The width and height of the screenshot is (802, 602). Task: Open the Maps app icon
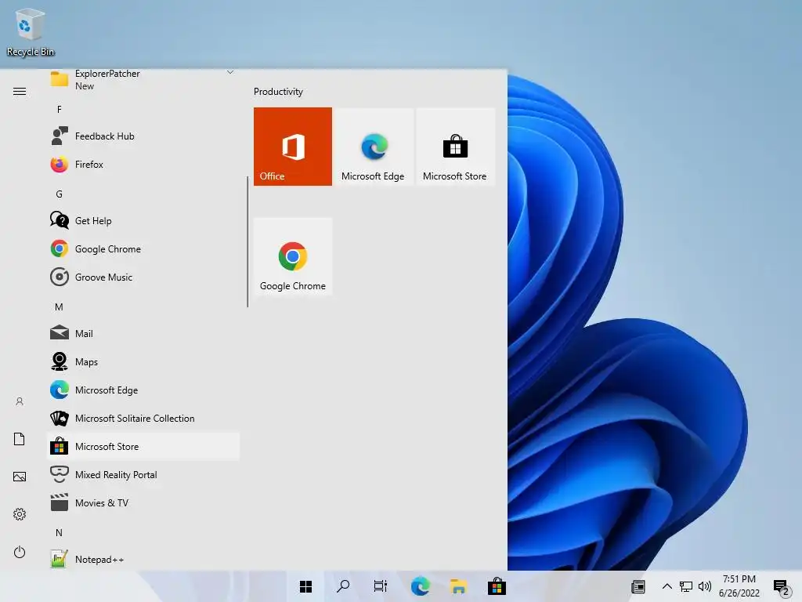[x=60, y=361]
